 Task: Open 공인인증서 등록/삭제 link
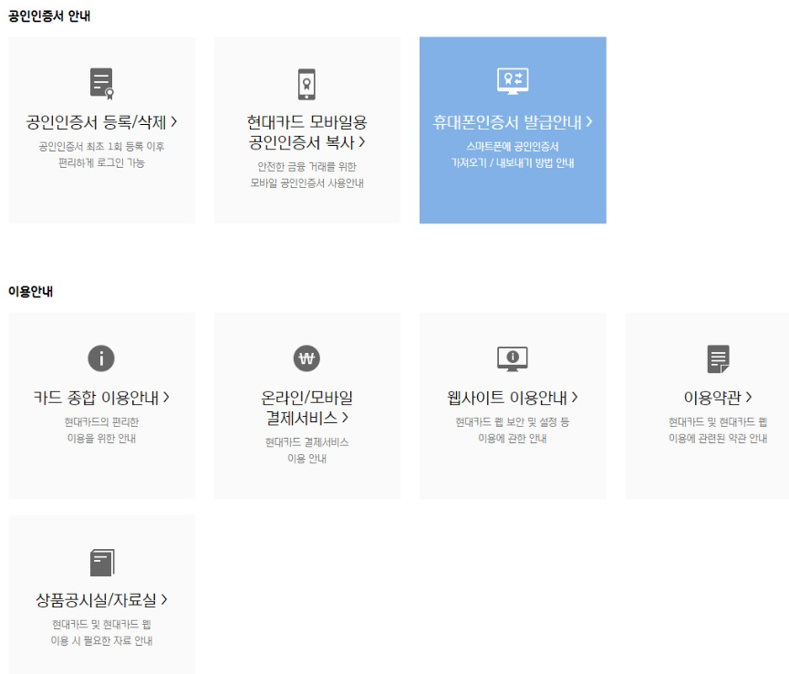[101, 121]
